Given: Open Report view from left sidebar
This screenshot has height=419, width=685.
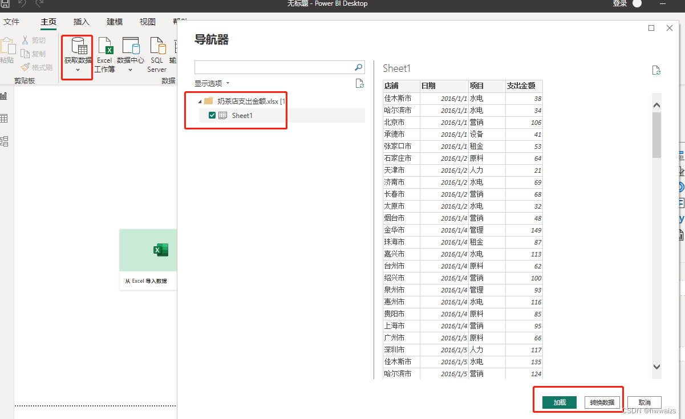Looking at the screenshot, I should point(3,96).
